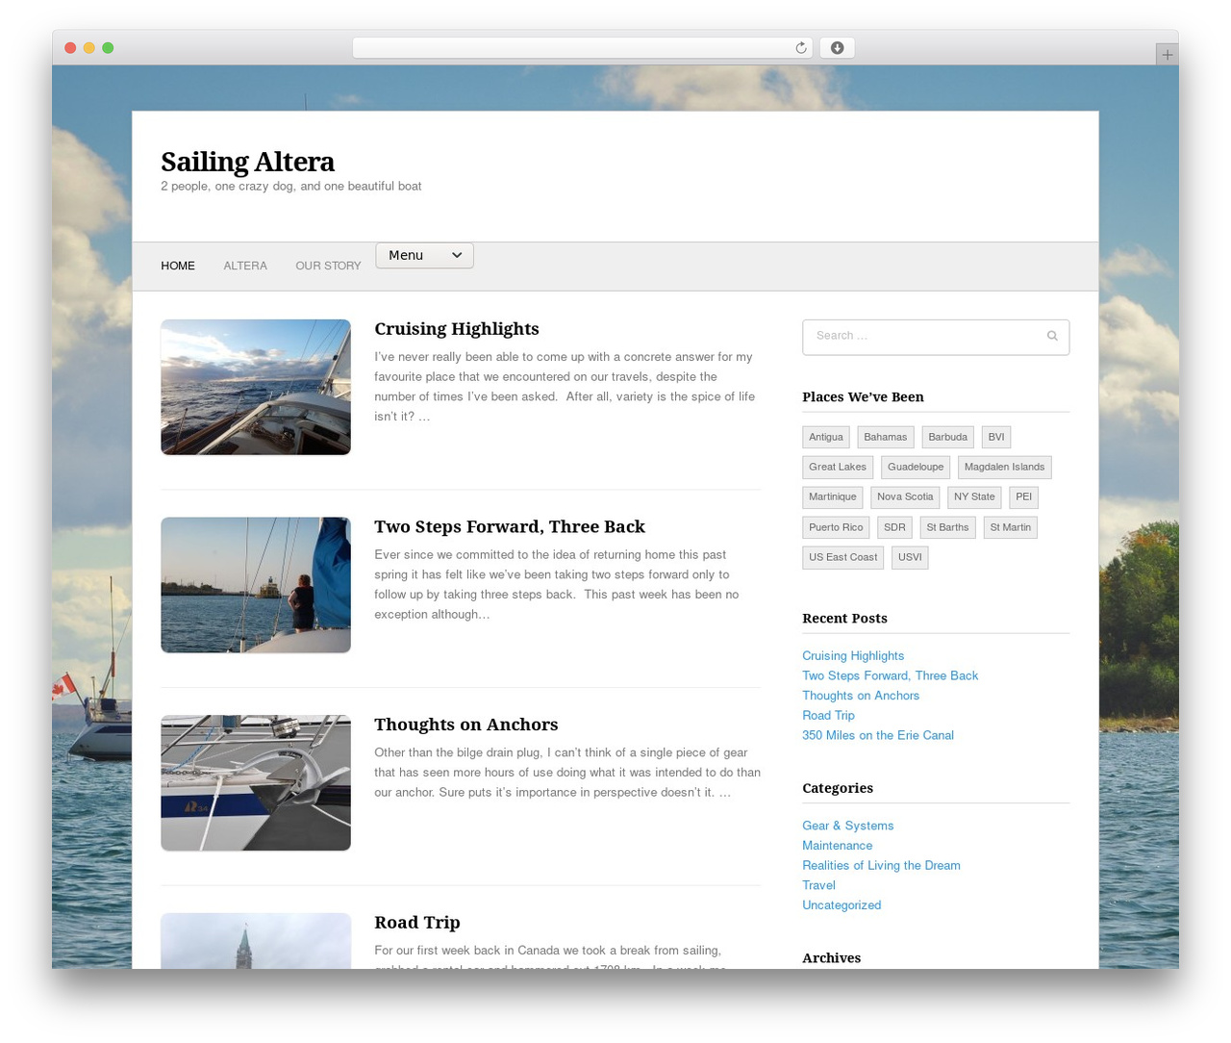Open the Cruising Highlights post title
1231x1043 pixels.
457,329
